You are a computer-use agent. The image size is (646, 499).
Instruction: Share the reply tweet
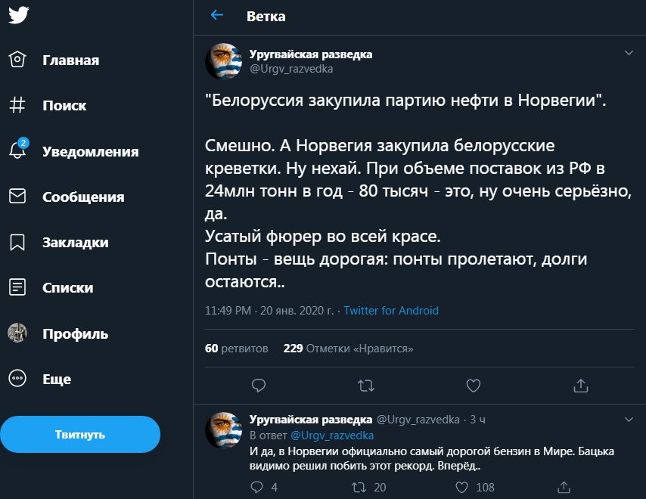pyautogui.click(x=564, y=487)
